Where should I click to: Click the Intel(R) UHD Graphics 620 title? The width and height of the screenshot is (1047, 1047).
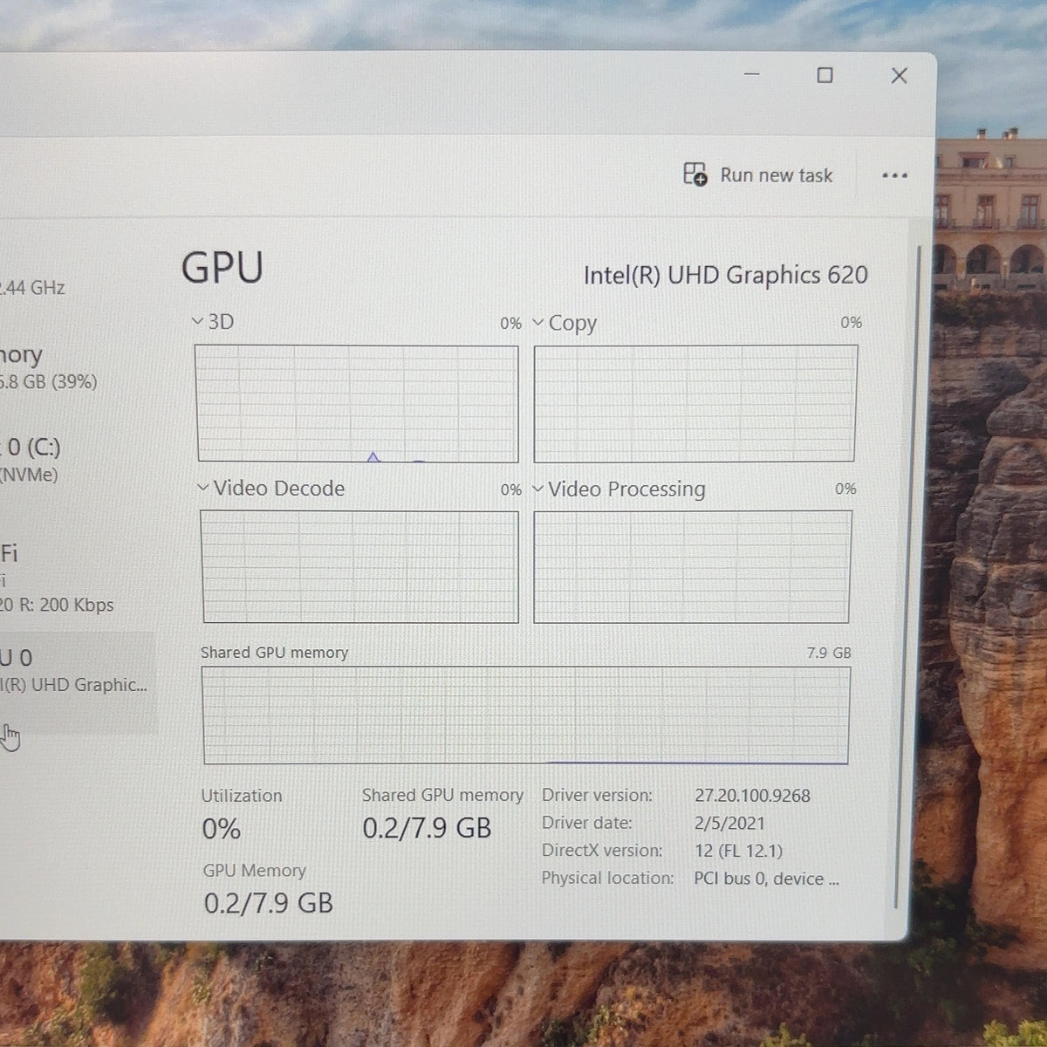[725, 275]
